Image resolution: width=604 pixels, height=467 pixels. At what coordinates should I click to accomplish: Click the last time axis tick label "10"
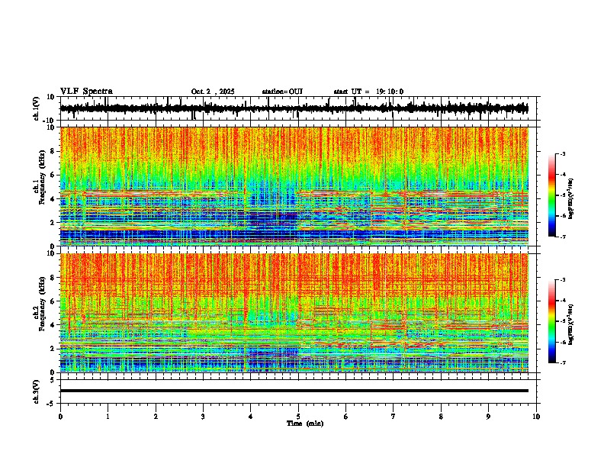[x=536, y=417]
